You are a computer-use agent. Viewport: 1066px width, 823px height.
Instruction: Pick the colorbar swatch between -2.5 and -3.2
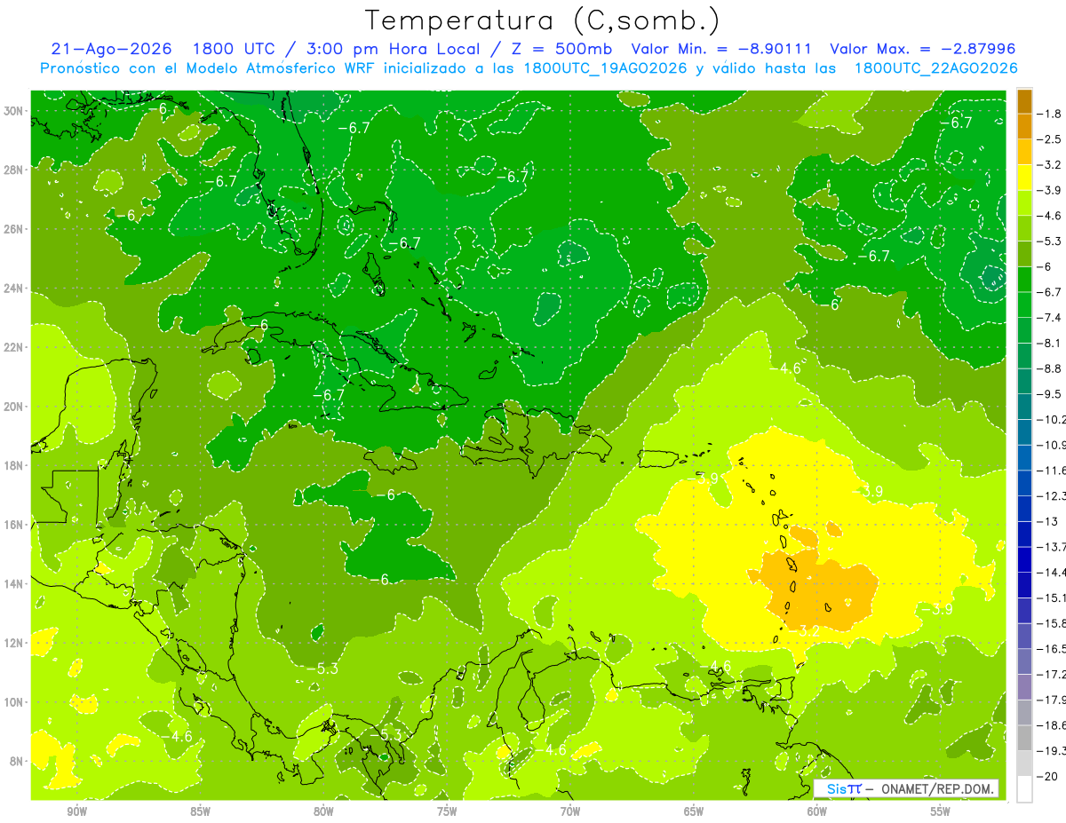pos(1024,152)
